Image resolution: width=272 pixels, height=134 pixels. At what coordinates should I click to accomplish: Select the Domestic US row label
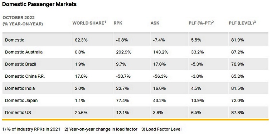point(18,112)
